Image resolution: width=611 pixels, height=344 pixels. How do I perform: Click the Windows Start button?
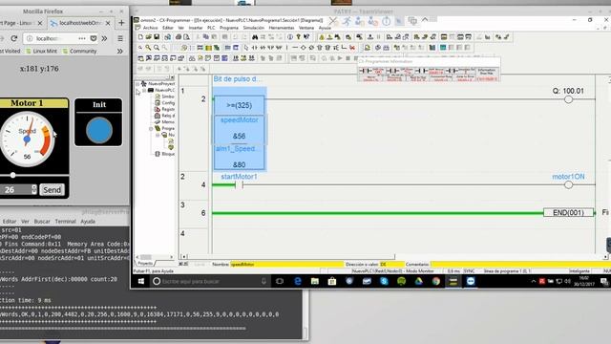(x=141, y=281)
